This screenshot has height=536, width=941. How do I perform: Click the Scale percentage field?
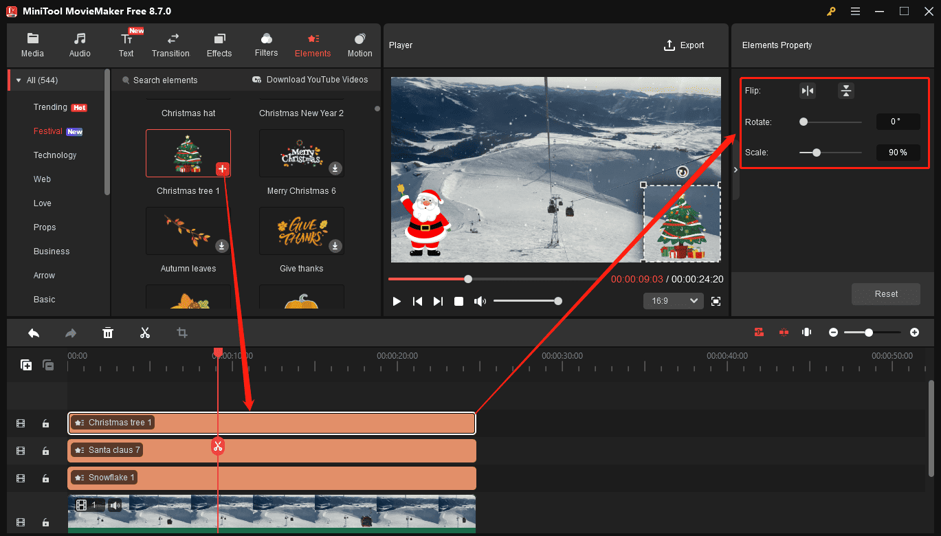click(898, 153)
